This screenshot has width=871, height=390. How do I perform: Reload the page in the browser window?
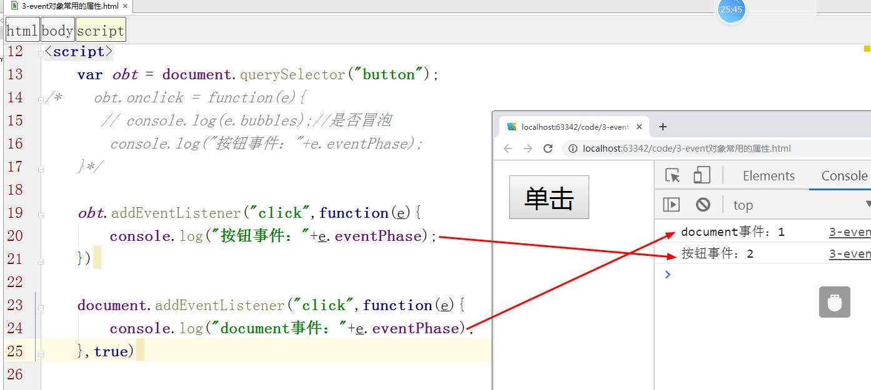tap(548, 149)
